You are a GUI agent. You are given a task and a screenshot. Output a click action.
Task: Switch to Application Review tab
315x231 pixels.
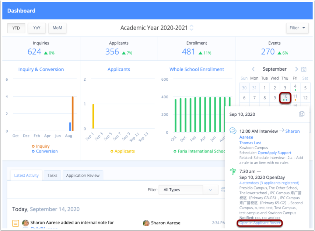tap(83, 175)
